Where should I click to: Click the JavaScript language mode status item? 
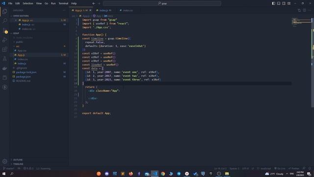pos(264,168)
